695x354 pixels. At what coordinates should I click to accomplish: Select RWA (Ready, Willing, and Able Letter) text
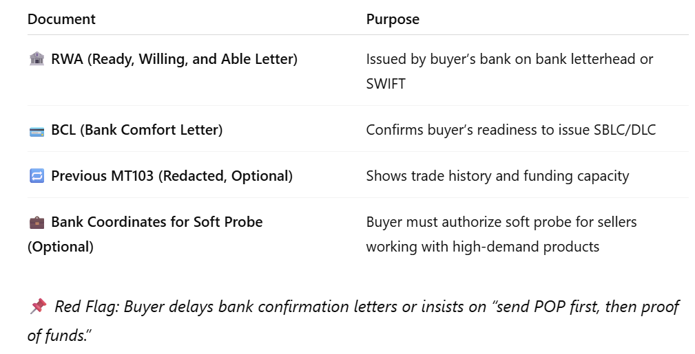[x=174, y=59]
